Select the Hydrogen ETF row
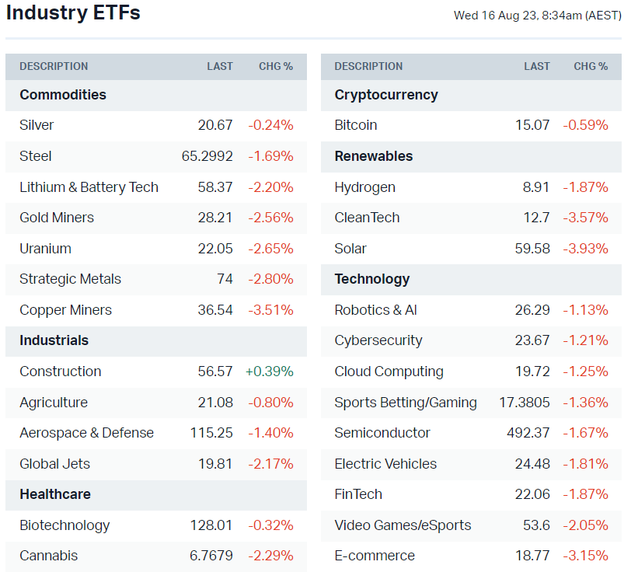 [364, 187]
